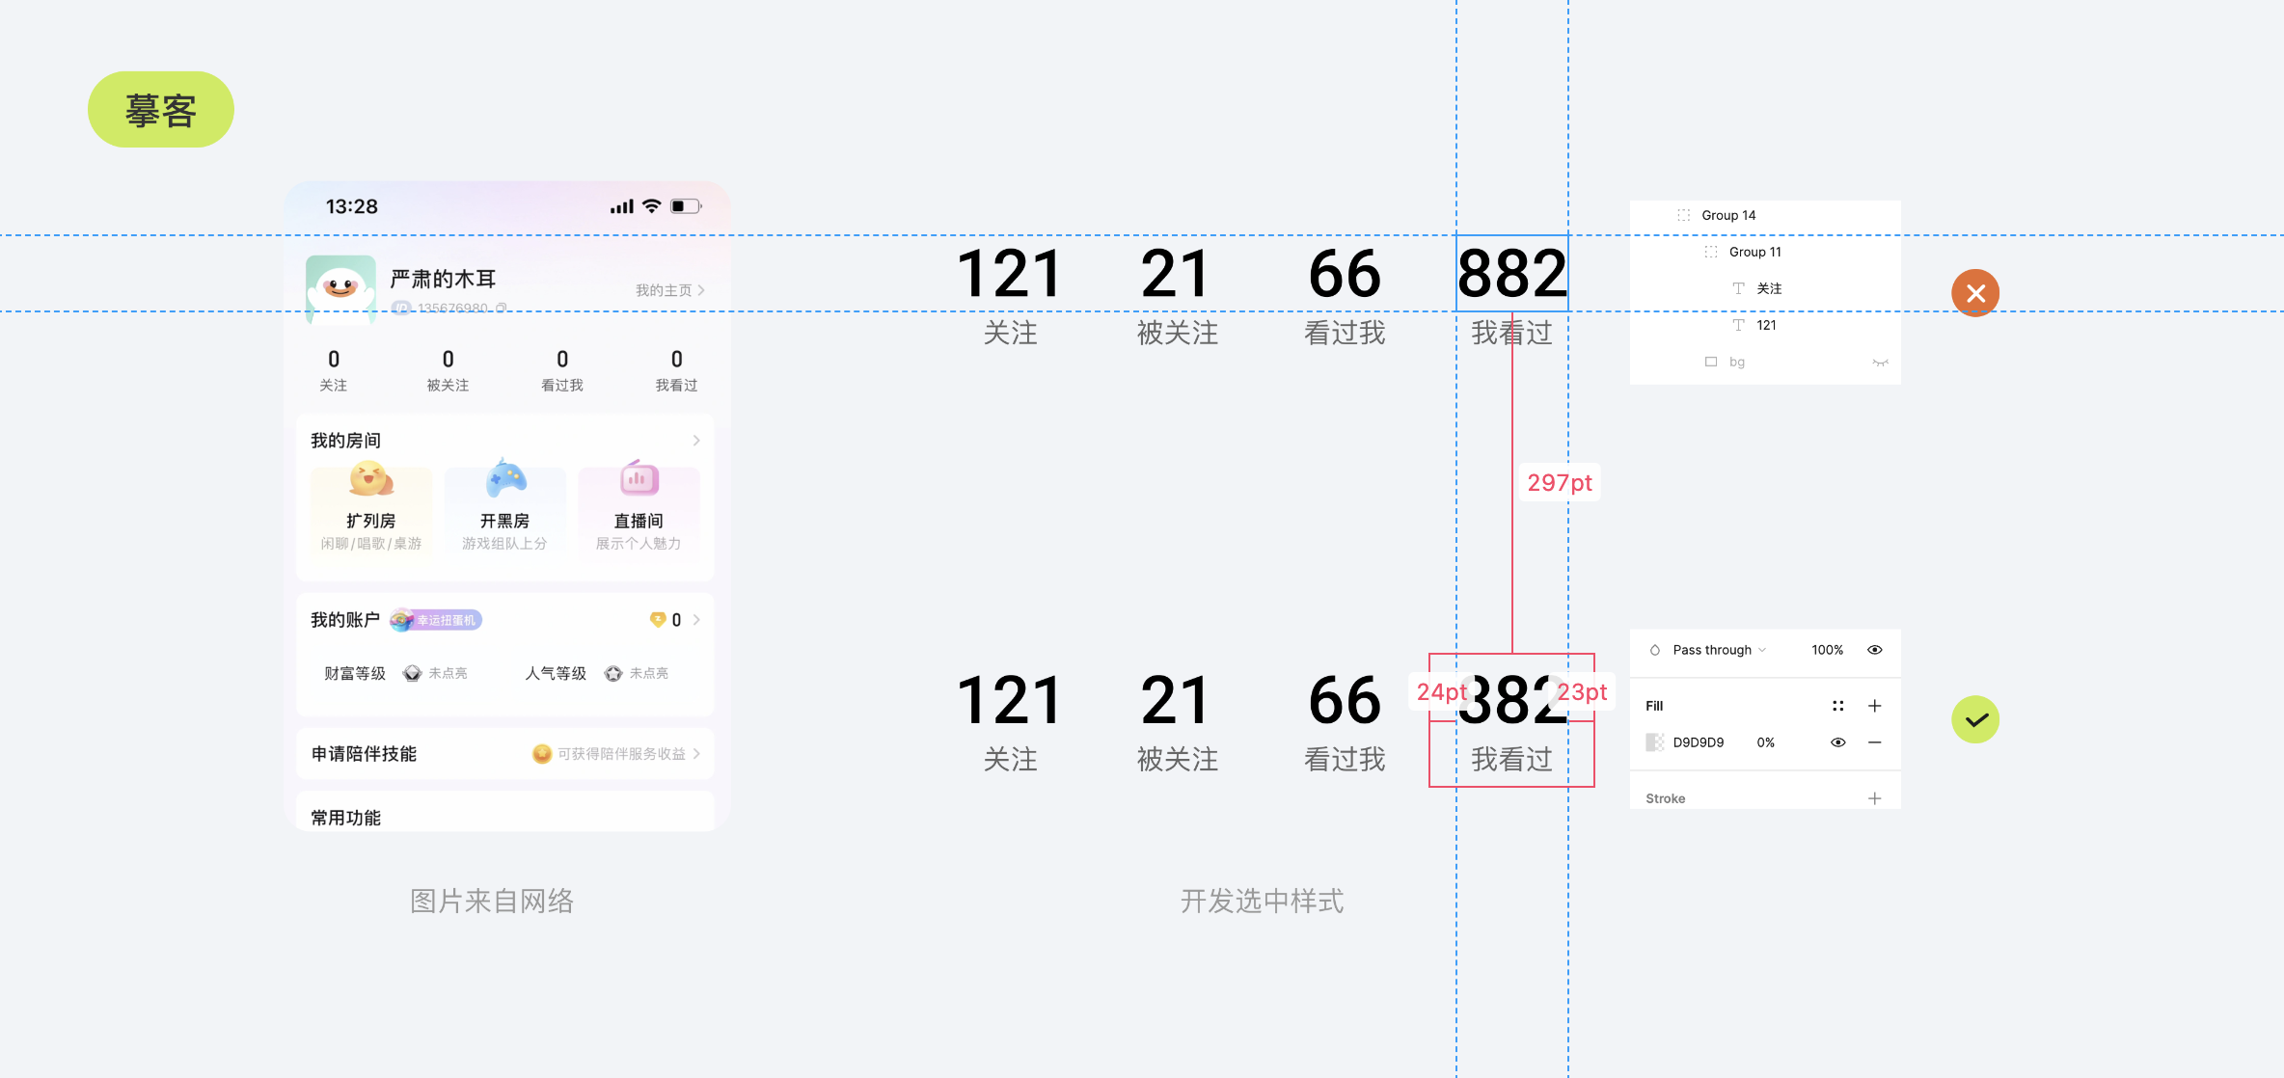The width and height of the screenshot is (2284, 1078).
Task: Add a stroke with plus icon
Action: coord(1874,798)
